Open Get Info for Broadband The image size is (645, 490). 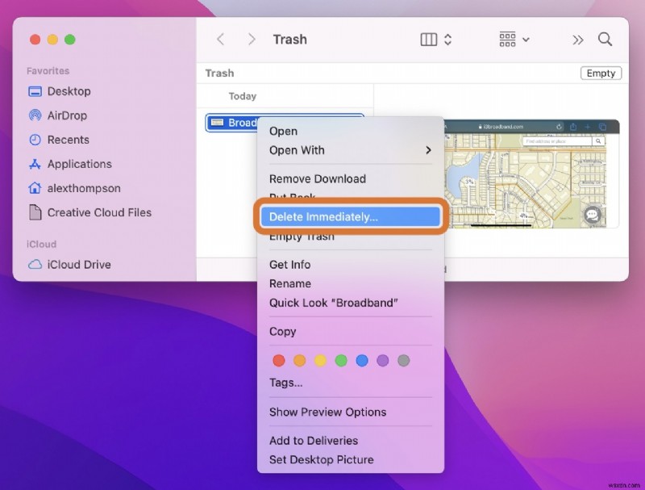pyautogui.click(x=289, y=264)
